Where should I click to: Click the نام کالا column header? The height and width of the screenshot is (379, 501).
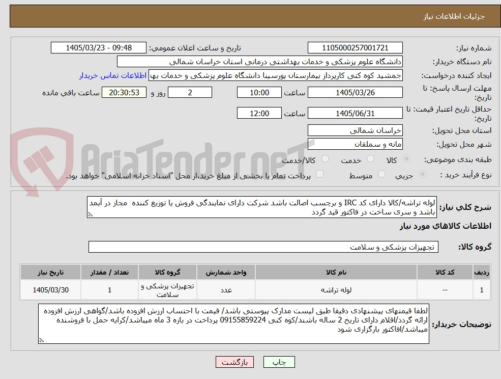point(336,272)
